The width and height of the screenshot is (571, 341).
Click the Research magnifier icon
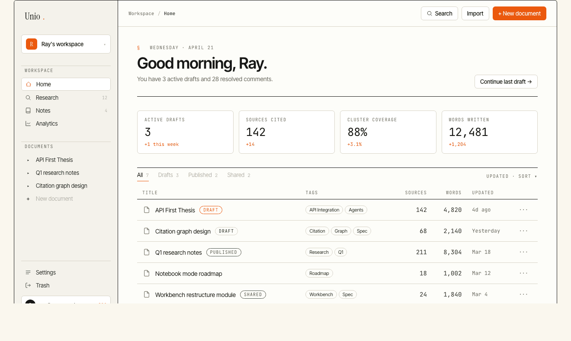coord(28,98)
